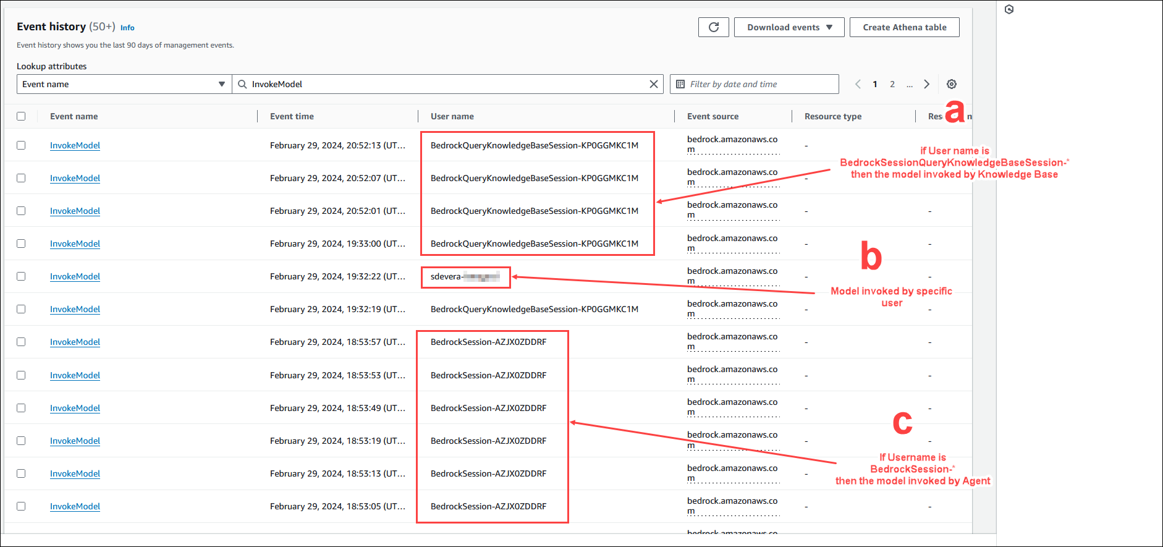The height and width of the screenshot is (547, 1163).
Task: Check the 20:52:07 event row checkbox
Action: click(x=21, y=178)
